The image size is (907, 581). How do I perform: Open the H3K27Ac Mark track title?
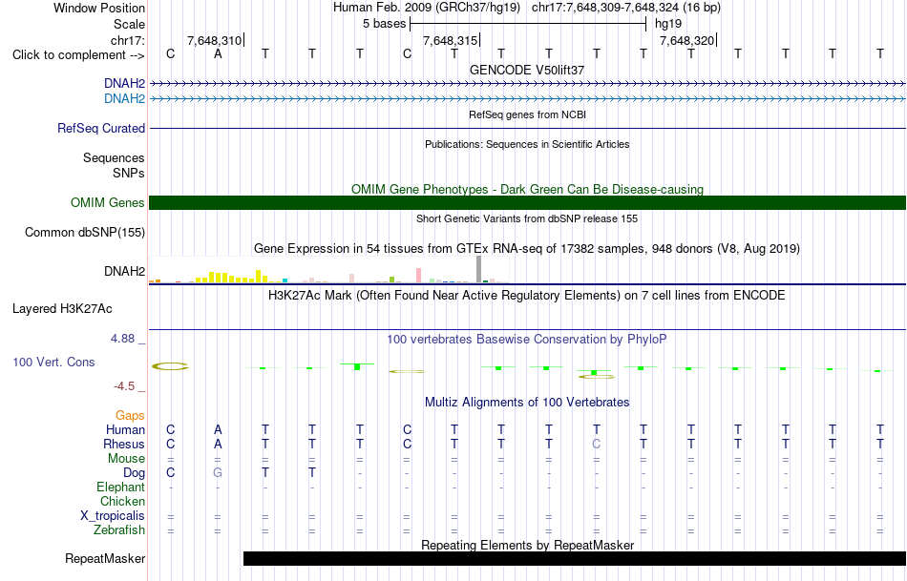527,296
